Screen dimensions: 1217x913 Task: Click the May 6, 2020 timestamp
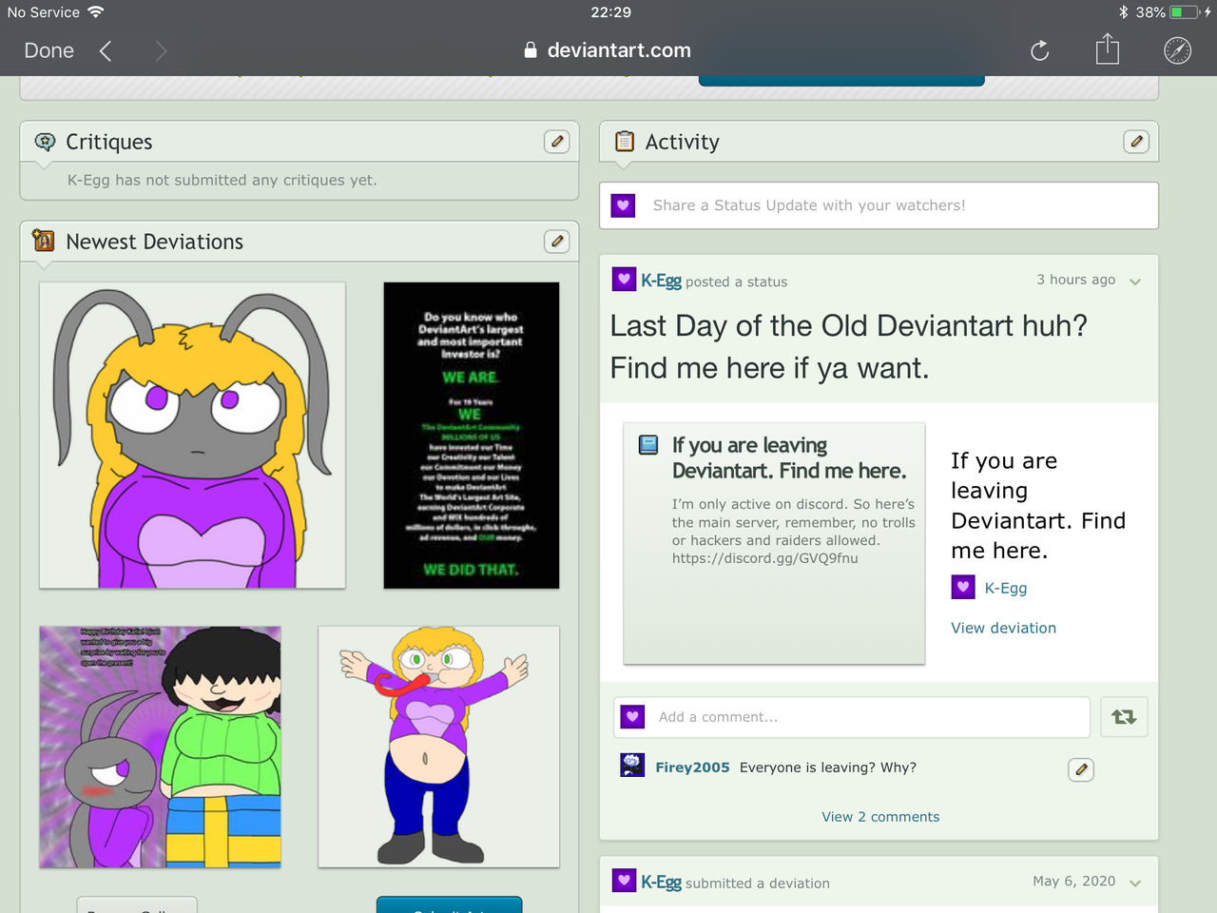coord(1073,881)
